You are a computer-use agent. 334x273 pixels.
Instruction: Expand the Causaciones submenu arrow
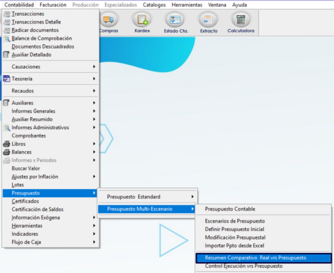pyautogui.click(x=94, y=66)
